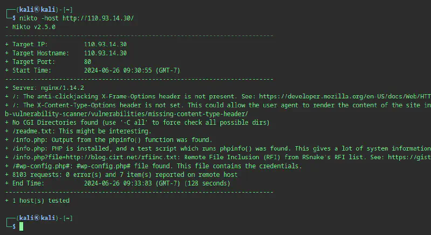Click the nikto -host command line
The image size is (431, 235).
[77, 18]
